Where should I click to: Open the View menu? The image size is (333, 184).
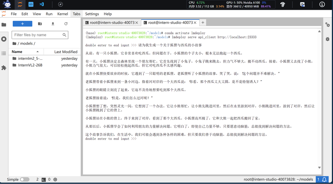37,14
